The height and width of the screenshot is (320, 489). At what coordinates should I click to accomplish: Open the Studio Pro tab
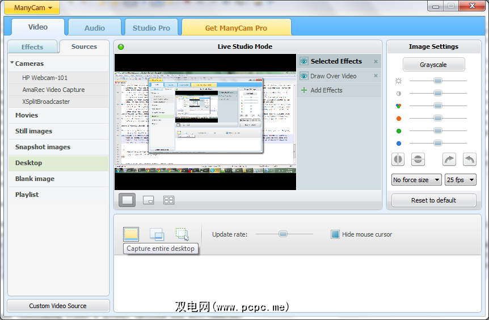(x=151, y=28)
